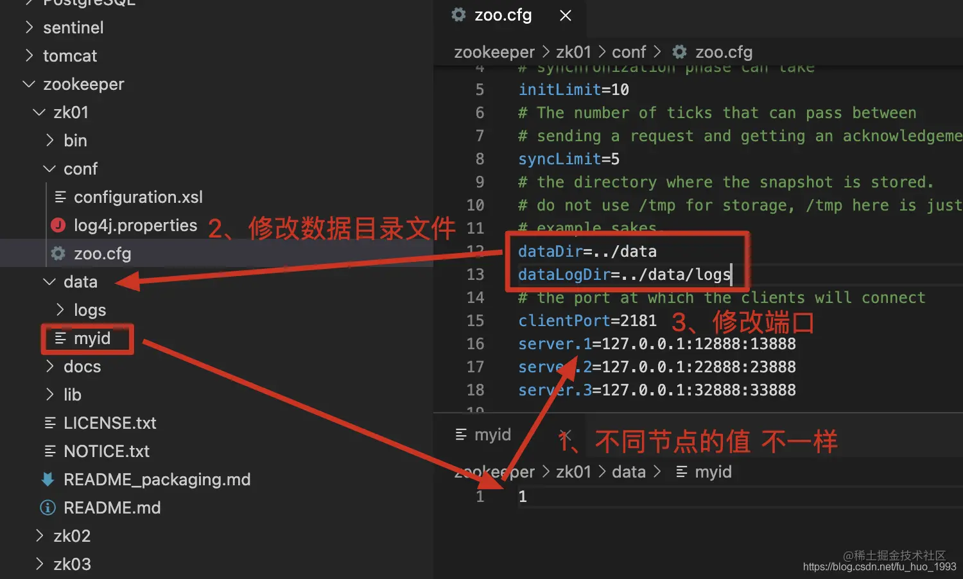Open zk01 in myid breadcrumb
Viewport: 963px width, 579px height.
(x=573, y=472)
